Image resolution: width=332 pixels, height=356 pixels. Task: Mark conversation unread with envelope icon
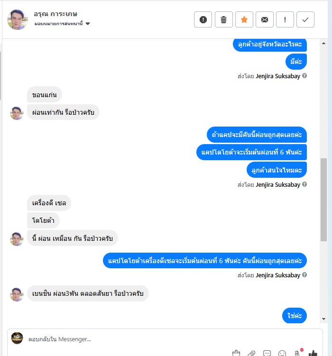pos(265,19)
